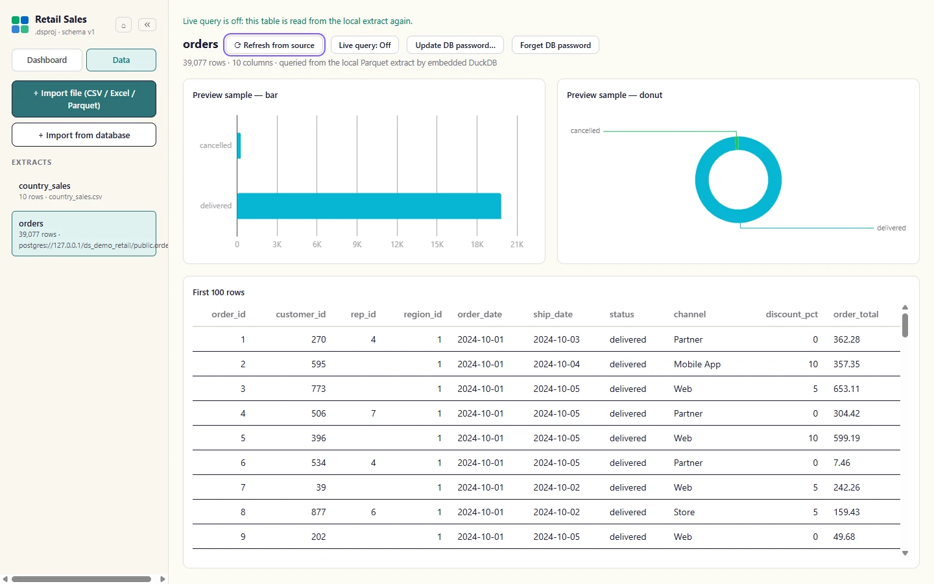Screen dimensions: 934x584
Task: Click the 'First 100 rows' heading
Action: 219,293
